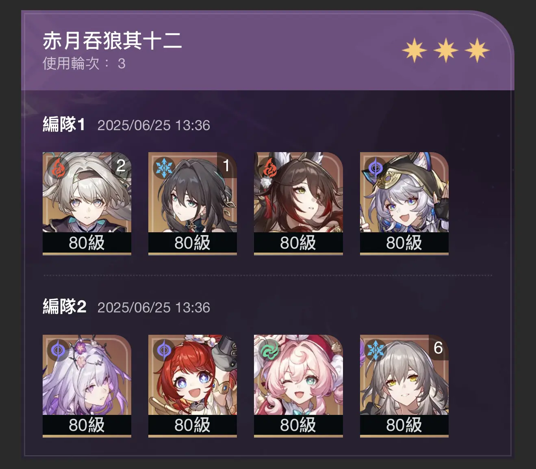Click the Fire element icon on first Team 1 character
The width and height of the screenshot is (536, 469).
(x=58, y=168)
